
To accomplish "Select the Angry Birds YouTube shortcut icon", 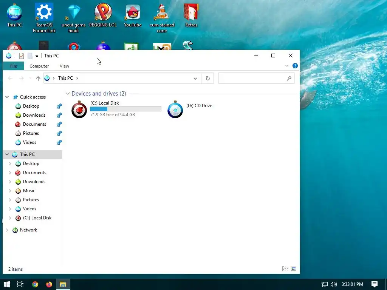I will tap(133, 15).
